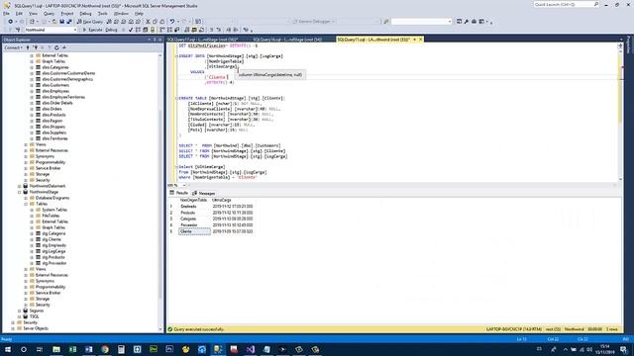Expand the dbo.Customers table node

32,85
